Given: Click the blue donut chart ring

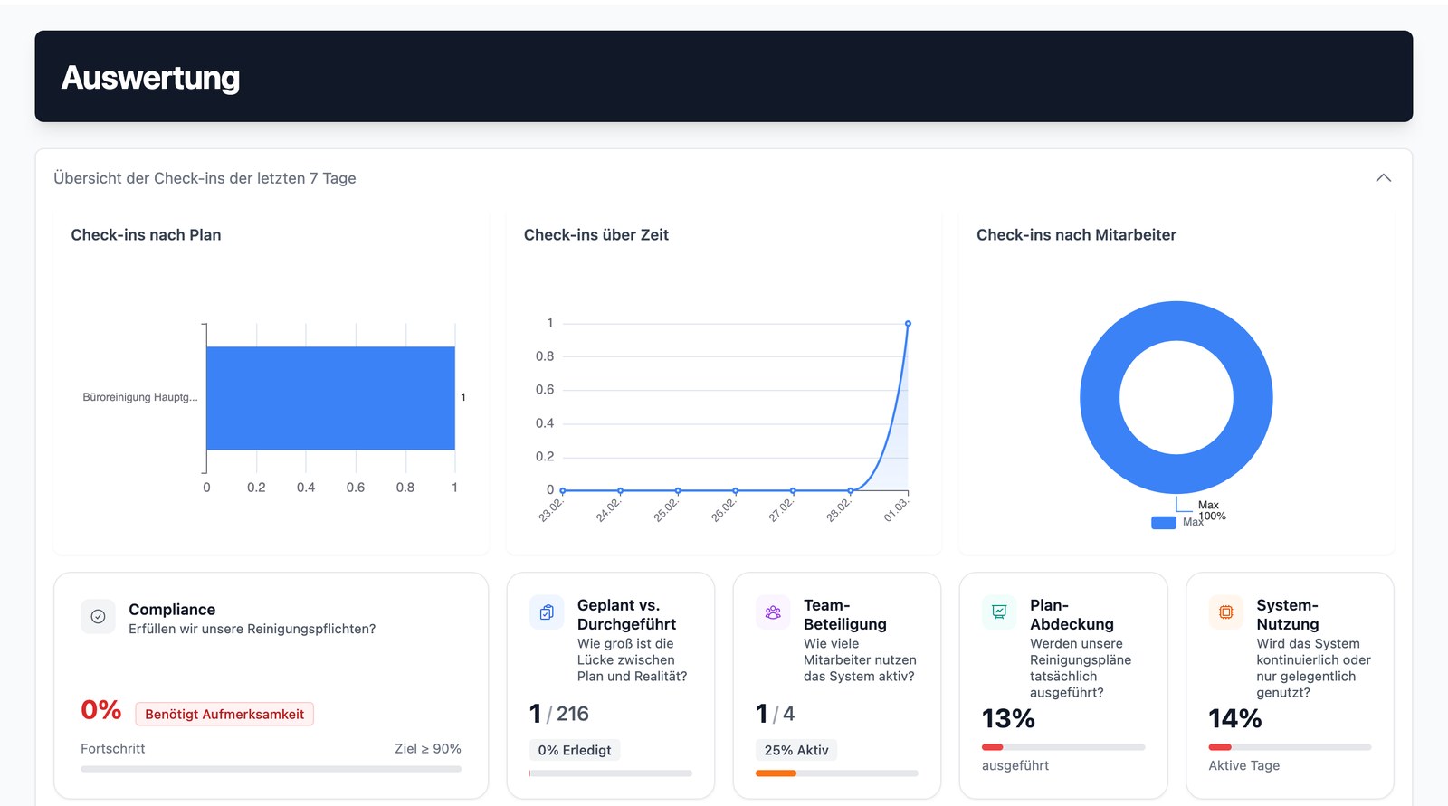Looking at the screenshot, I should (x=1100, y=398).
